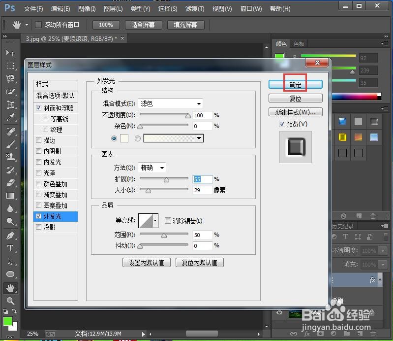Collapse the layer effects fx arrow

coord(380,279)
